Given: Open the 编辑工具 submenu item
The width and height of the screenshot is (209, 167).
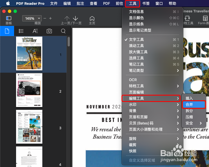Looking at the screenshot, I should coord(151,98).
